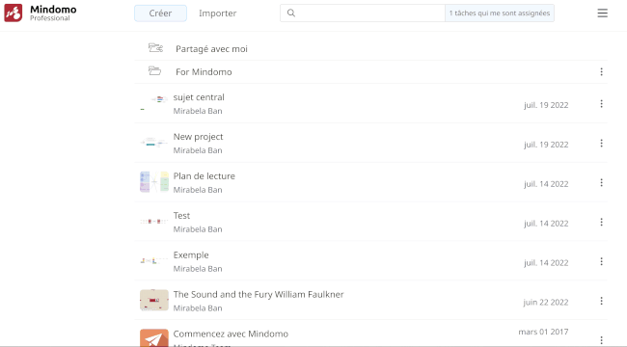The image size is (627, 347).
Task: Open the Commencez avec Mindomo paper plane icon
Action: (x=154, y=337)
